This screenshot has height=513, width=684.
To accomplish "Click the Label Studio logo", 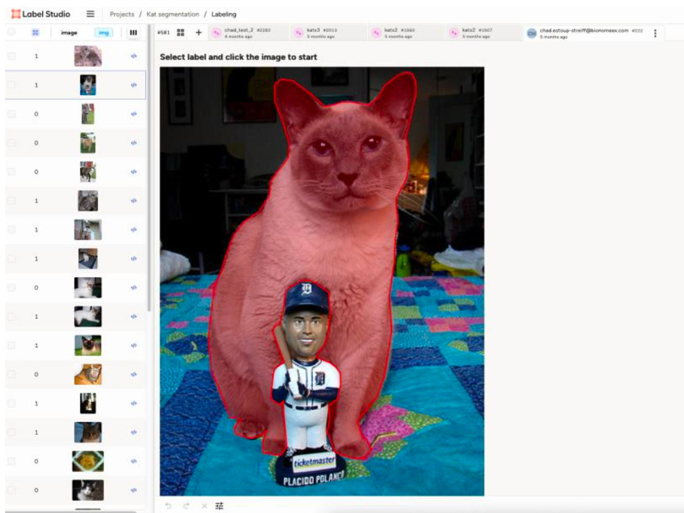I will pos(41,14).
